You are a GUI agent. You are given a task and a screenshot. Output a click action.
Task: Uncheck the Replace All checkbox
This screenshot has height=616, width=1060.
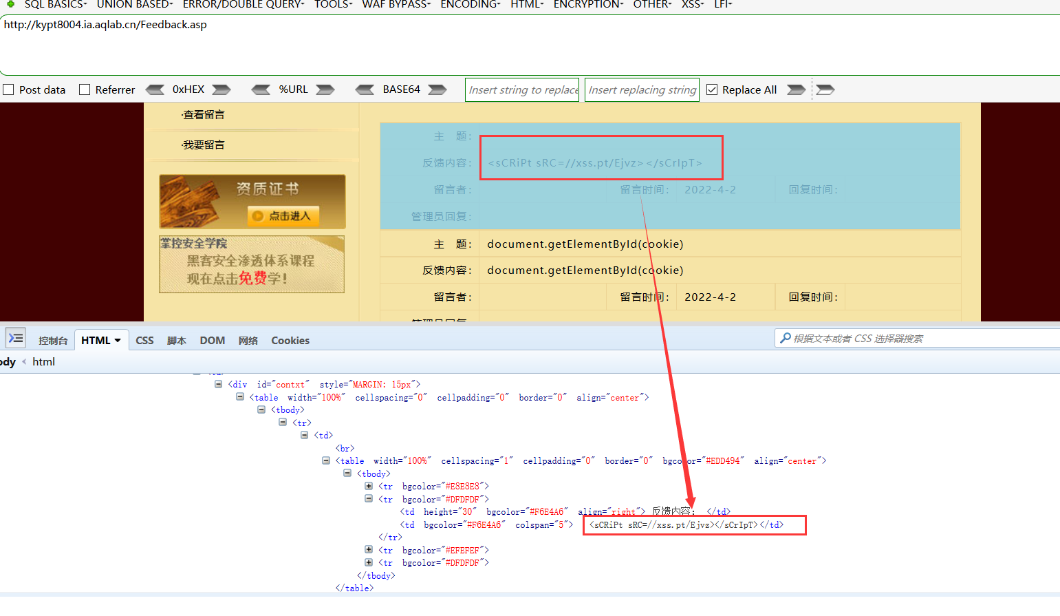712,89
